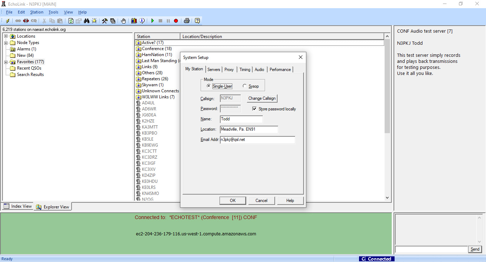
Task: Click station list scrollbar up arrow
Action: [387, 36]
